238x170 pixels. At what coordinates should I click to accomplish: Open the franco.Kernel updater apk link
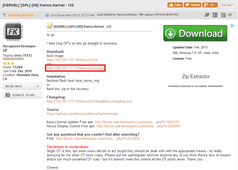(137, 122)
